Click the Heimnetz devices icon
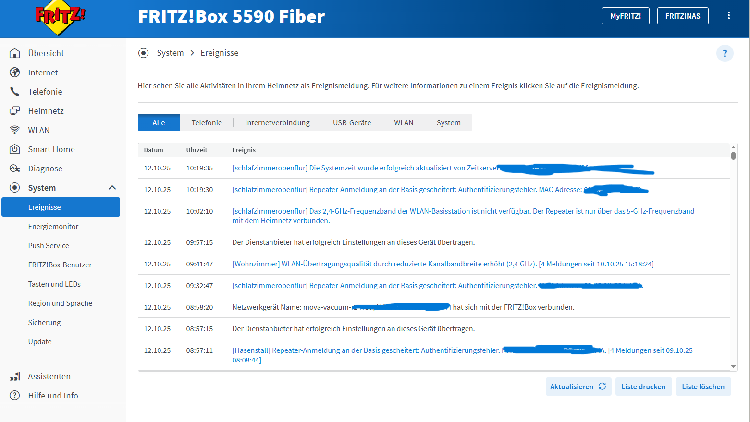This screenshot has width=750, height=422. [15, 111]
